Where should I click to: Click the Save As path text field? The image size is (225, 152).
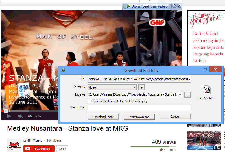[133, 95]
